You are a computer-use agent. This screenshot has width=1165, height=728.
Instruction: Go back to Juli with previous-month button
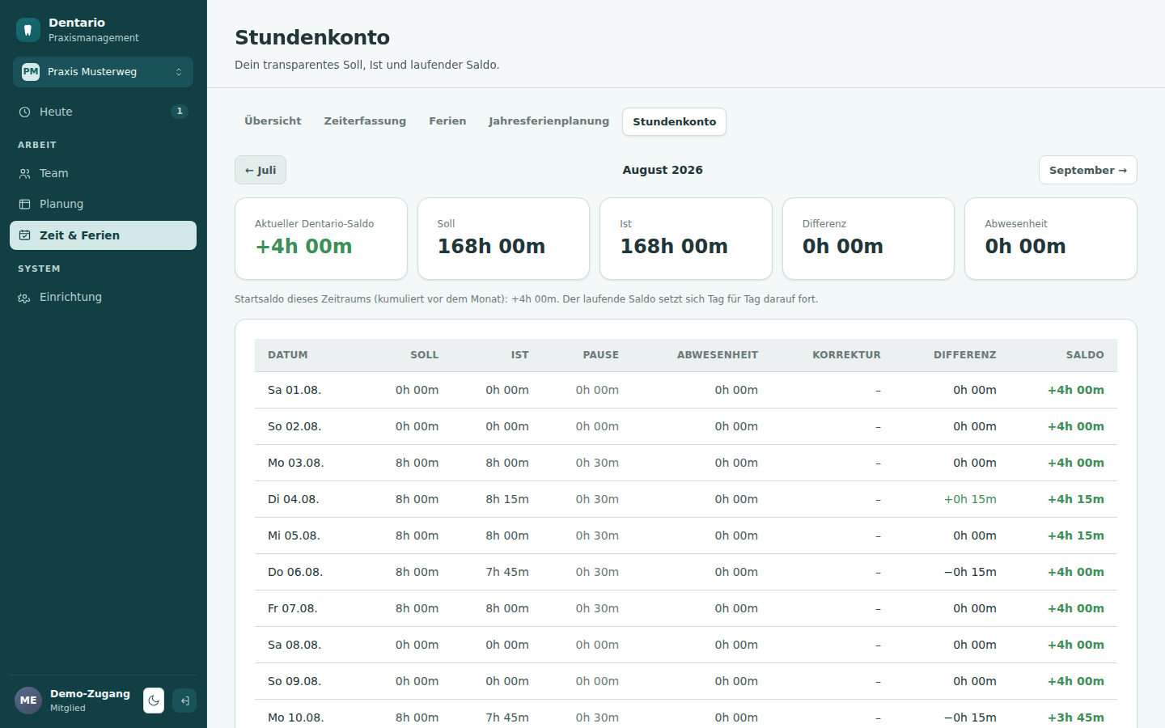pos(261,170)
